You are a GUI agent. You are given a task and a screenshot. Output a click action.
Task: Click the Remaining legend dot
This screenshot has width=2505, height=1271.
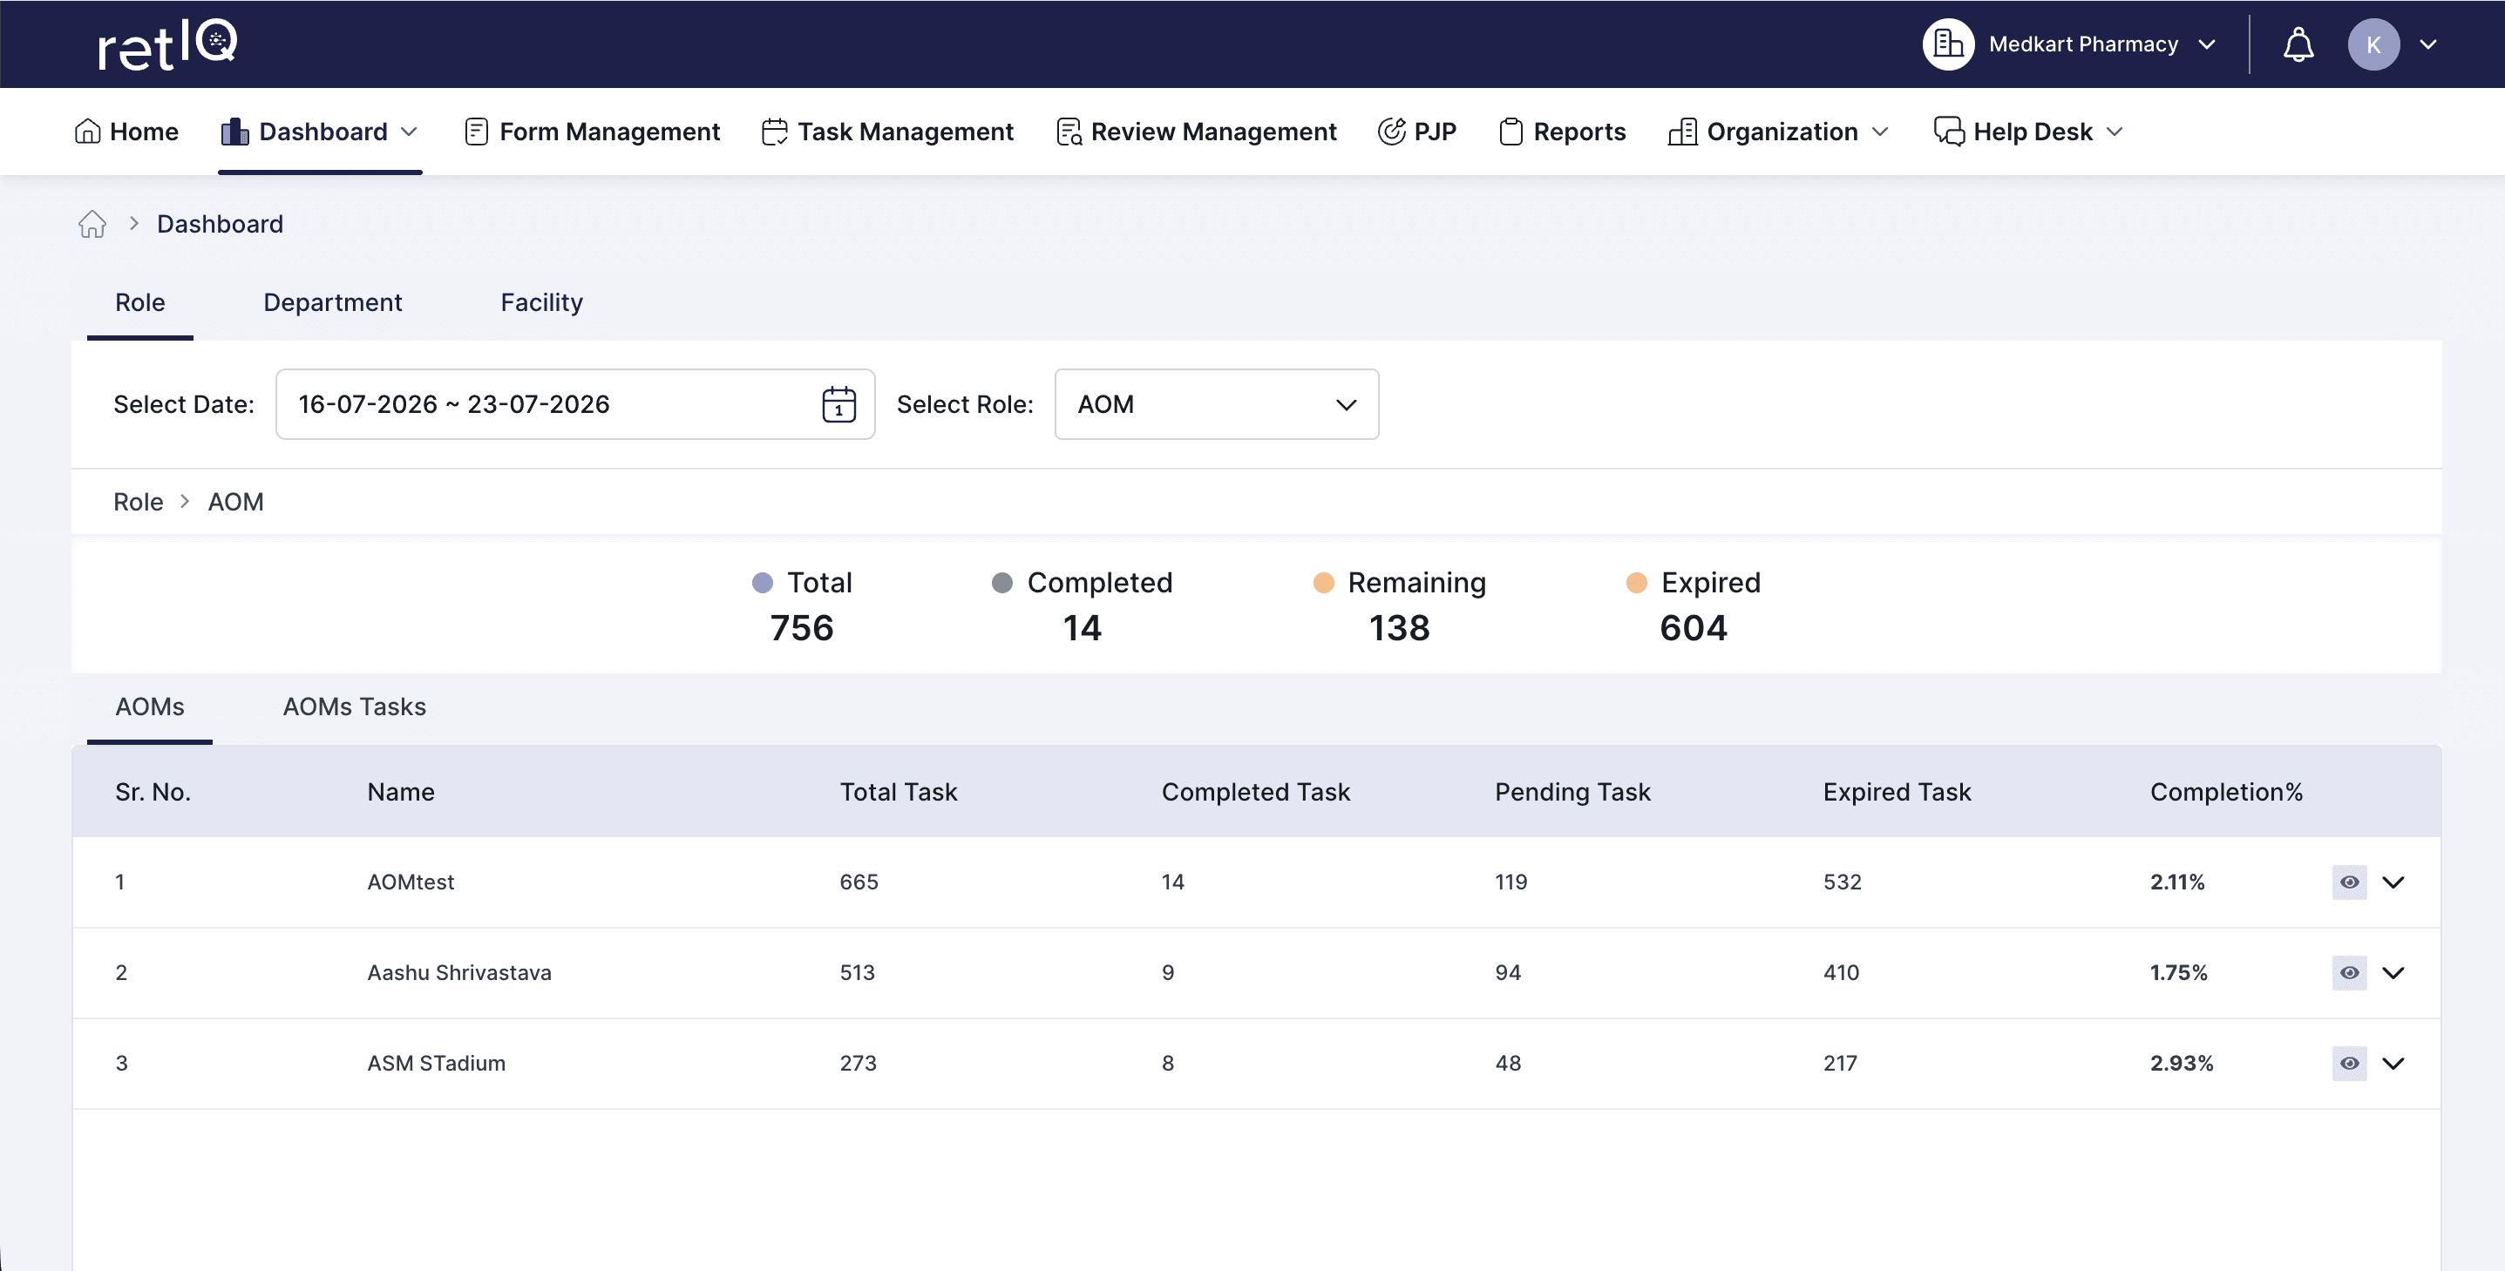click(1322, 582)
